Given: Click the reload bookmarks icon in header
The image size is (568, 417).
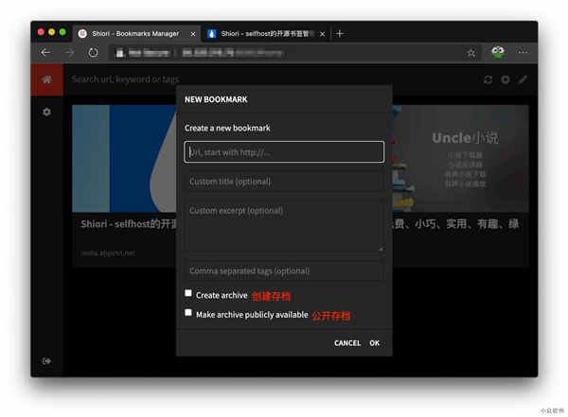Looking at the screenshot, I should pyautogui.click(x=488, y=79).
